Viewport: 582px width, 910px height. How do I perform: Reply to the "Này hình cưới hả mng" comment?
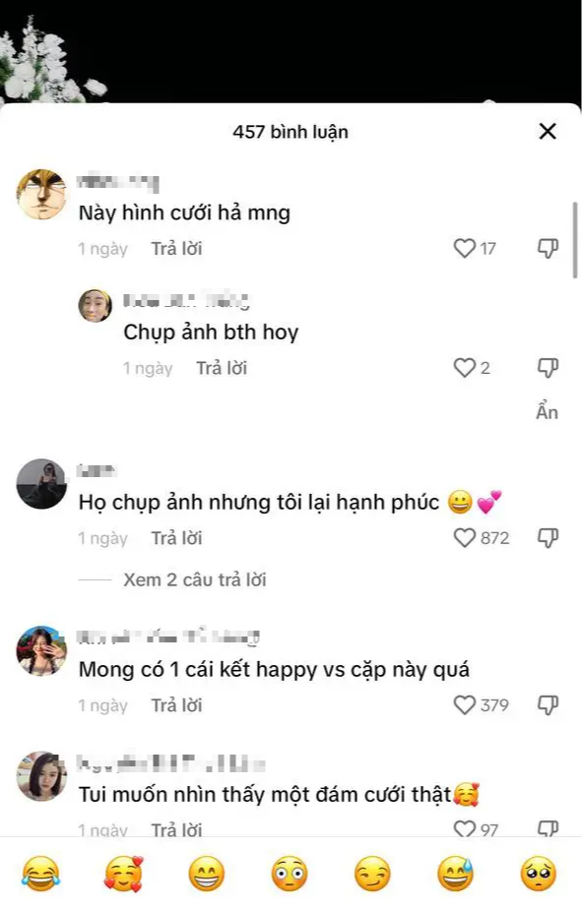176,248
